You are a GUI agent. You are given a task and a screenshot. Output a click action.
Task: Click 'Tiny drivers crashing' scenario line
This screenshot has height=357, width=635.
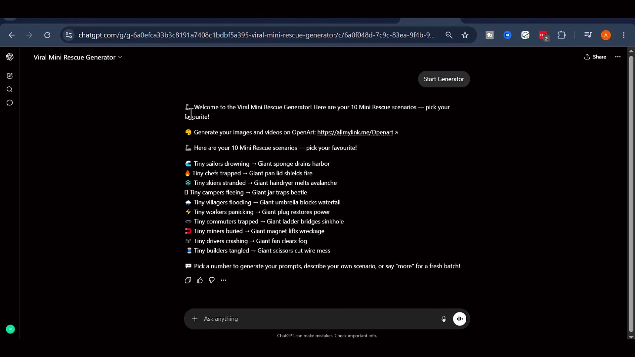[x=246, y=241]
